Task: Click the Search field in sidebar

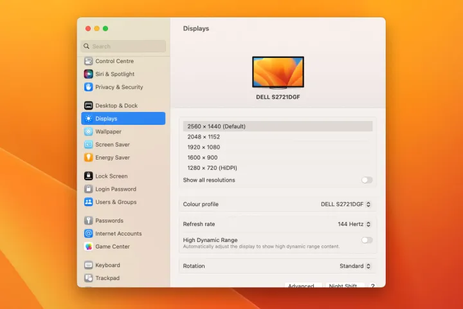Action: point(123,46)
